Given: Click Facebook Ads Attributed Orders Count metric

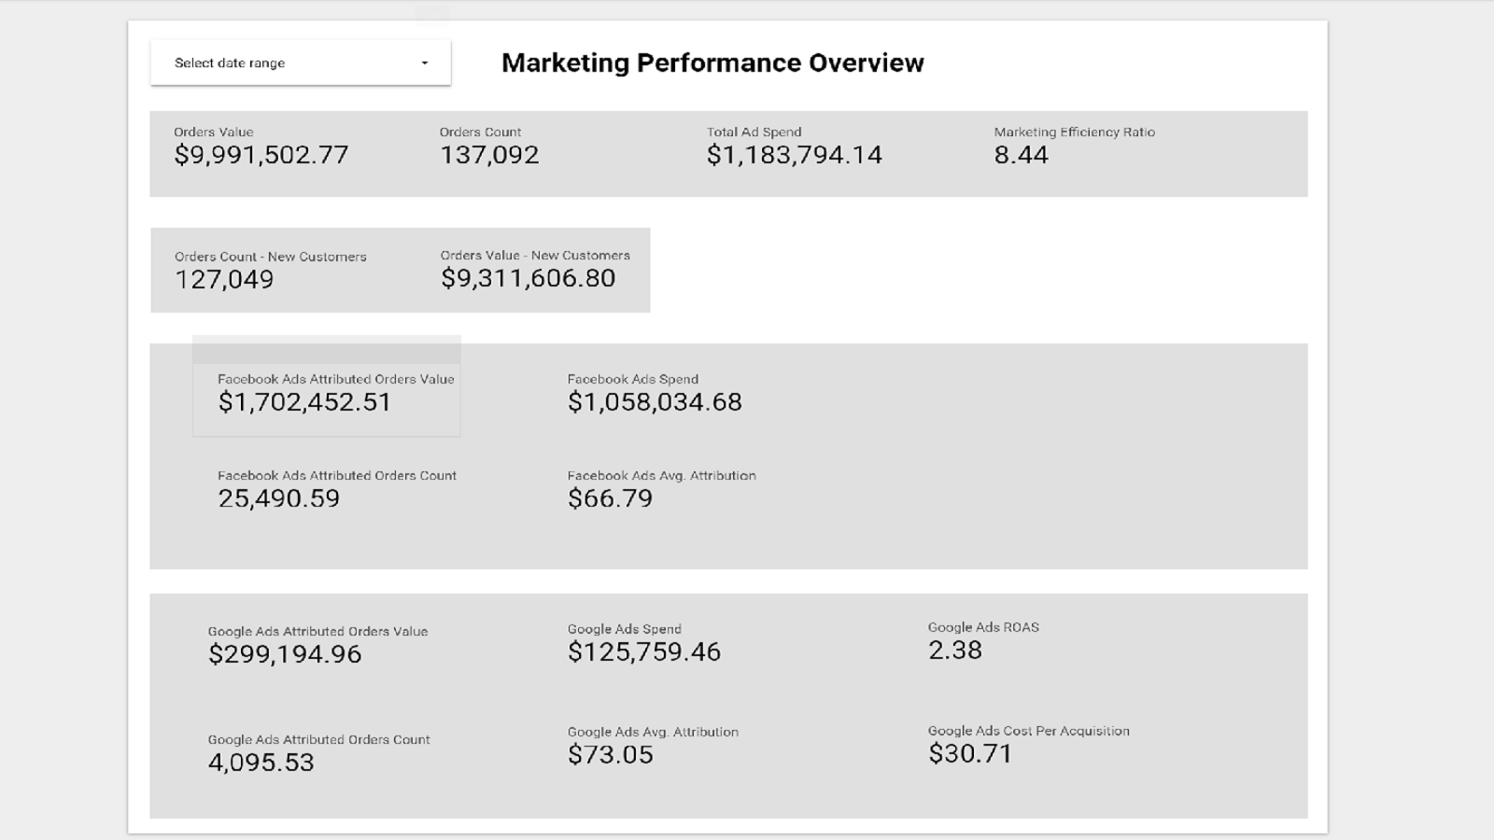Looking at the screenshot, I should 336,490.
